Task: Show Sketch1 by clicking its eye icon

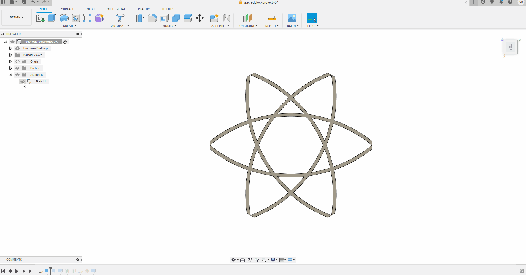Action: (22, 81)
